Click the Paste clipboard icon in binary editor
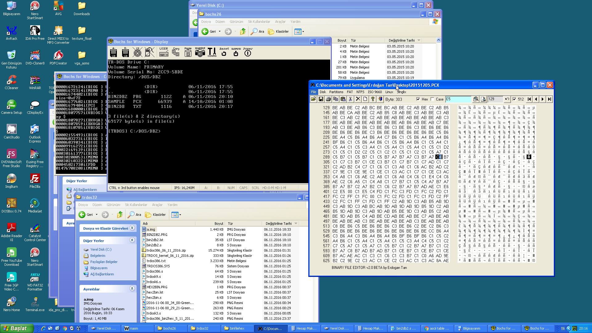Screen dimensions: 592x333 tap(343, 99)
